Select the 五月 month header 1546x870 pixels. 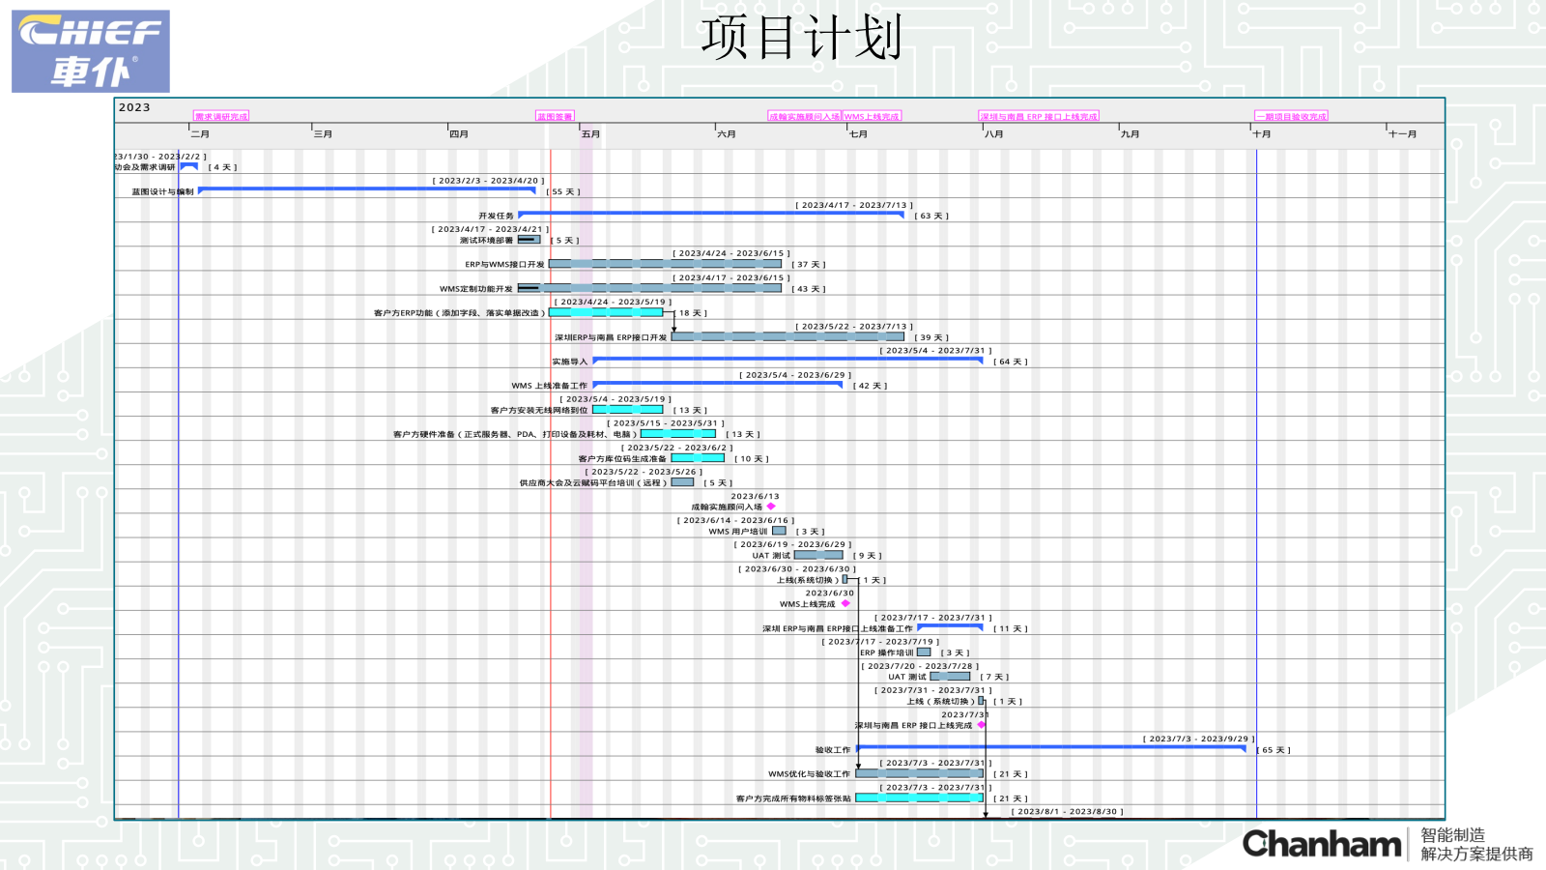click(x=589, y=134)
